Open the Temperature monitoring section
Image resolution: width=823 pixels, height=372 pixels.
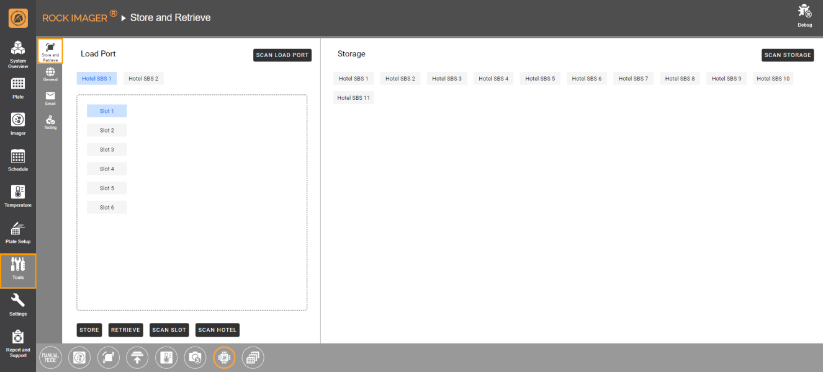coord(18,196)
